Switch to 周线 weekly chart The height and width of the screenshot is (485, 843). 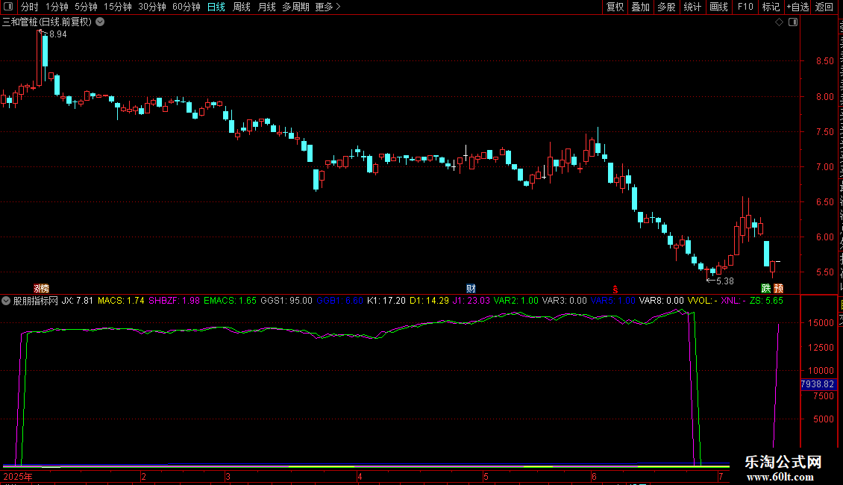point(242,7)
